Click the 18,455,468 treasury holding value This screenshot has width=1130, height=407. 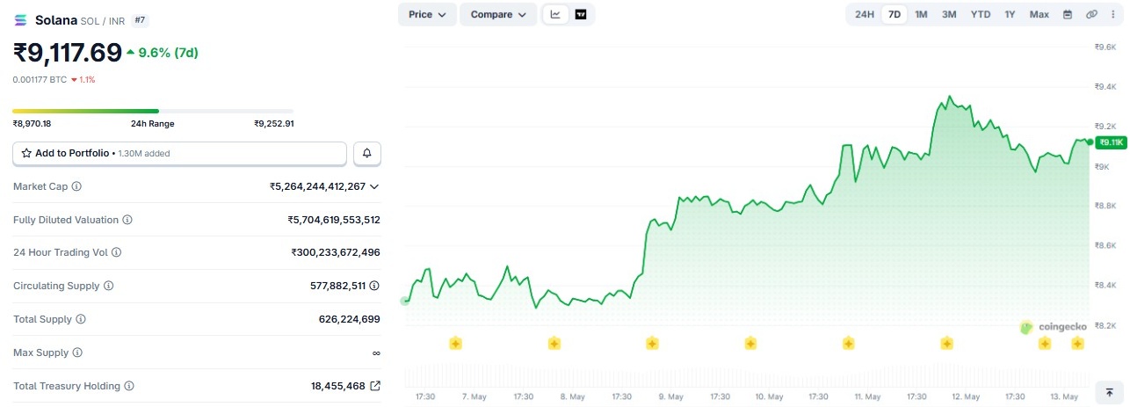pyautogui.click(x=338, y=386)
